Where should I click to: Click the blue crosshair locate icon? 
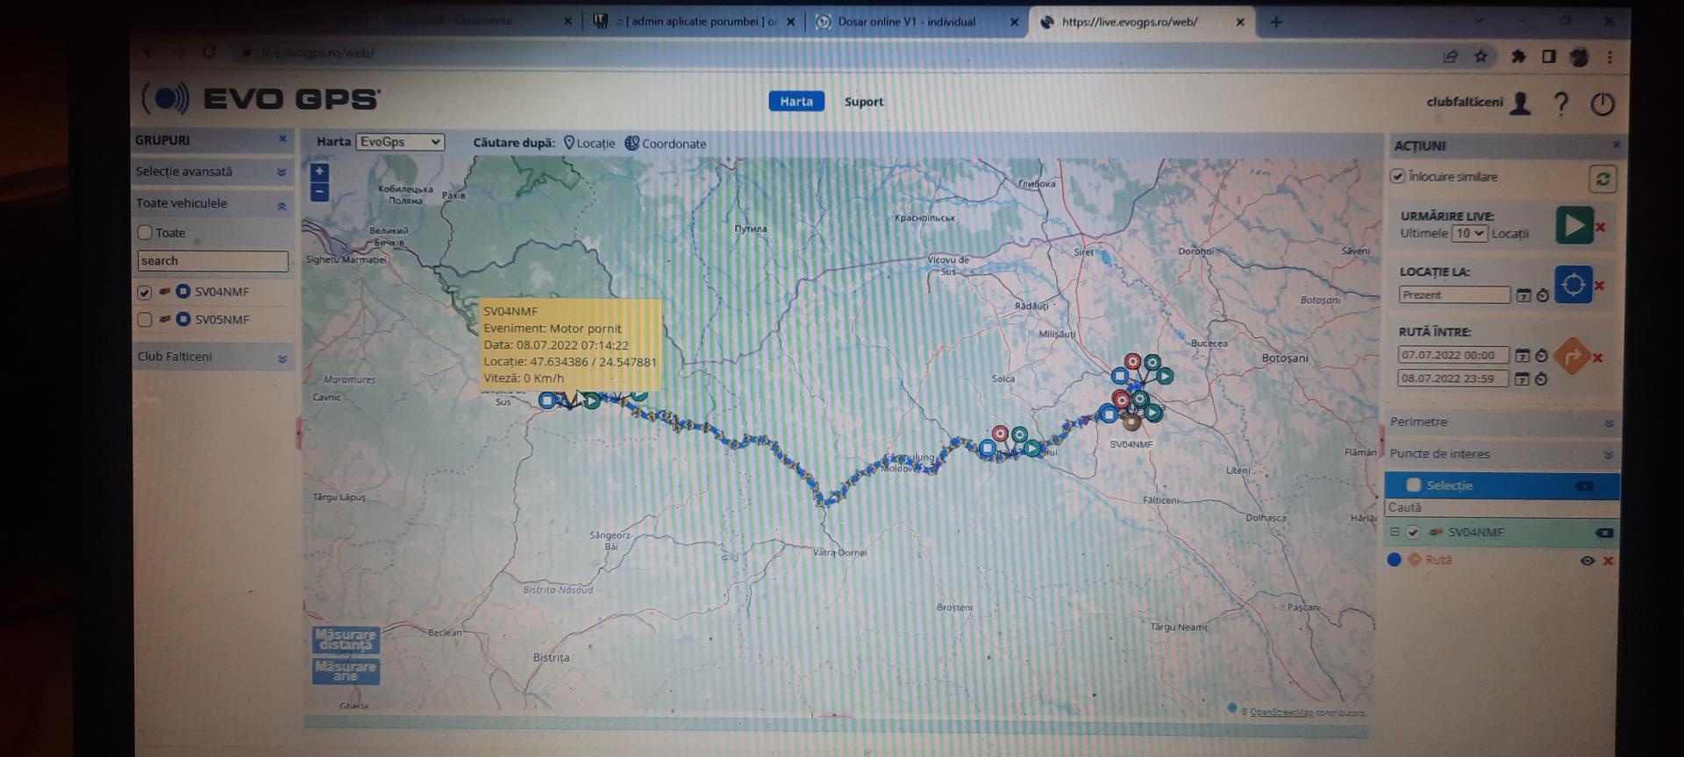(1572, 285)
